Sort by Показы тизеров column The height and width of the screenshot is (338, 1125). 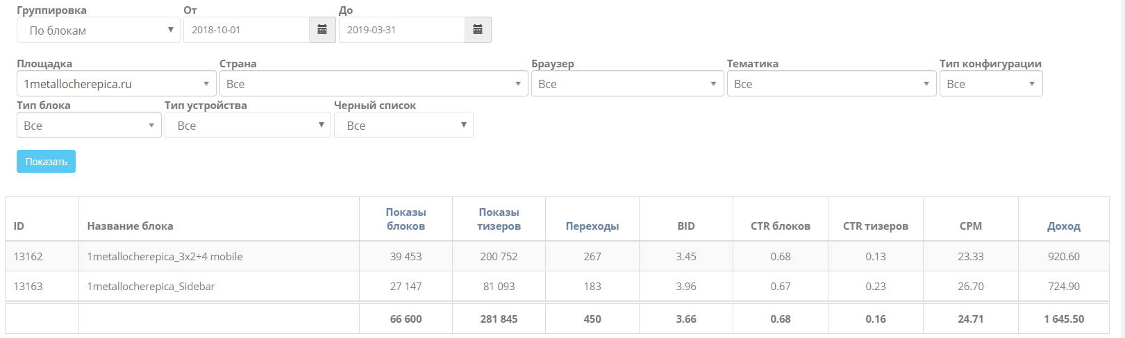[499, 219]
